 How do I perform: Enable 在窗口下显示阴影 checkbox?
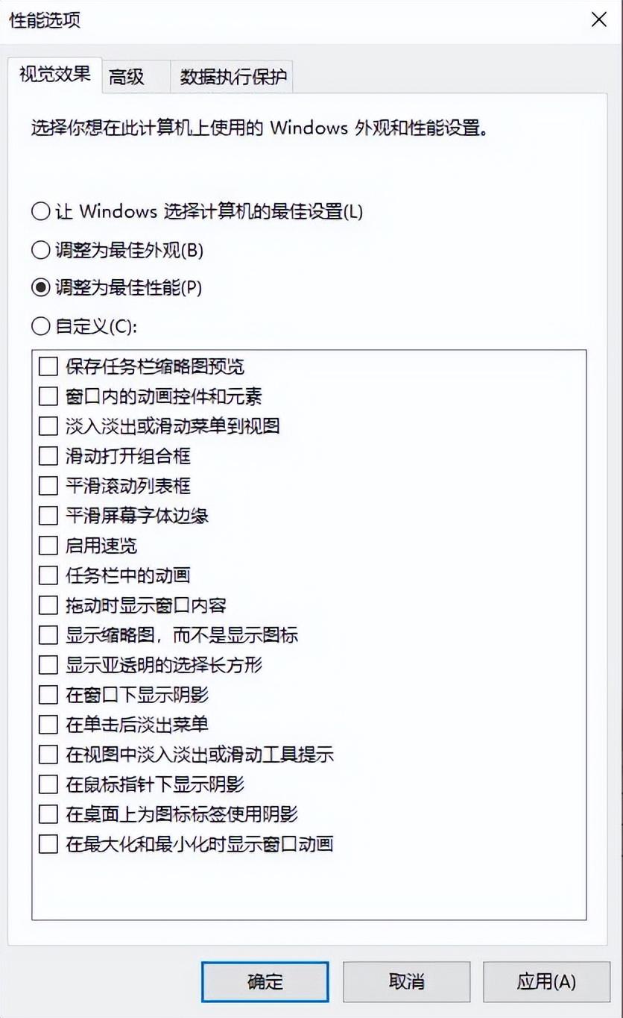(48, 695)
